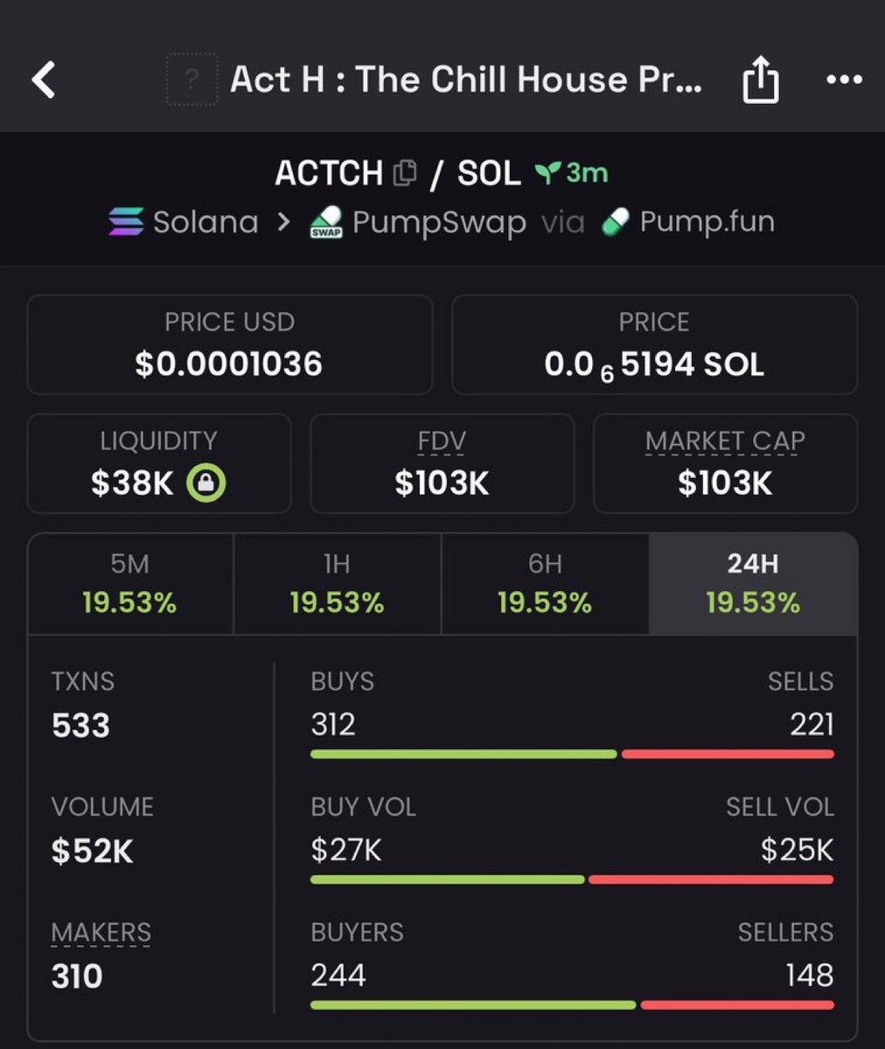Tap the token placeholder image thumbnail
This screenshot has width=885, height=1049.
[192, 80]
